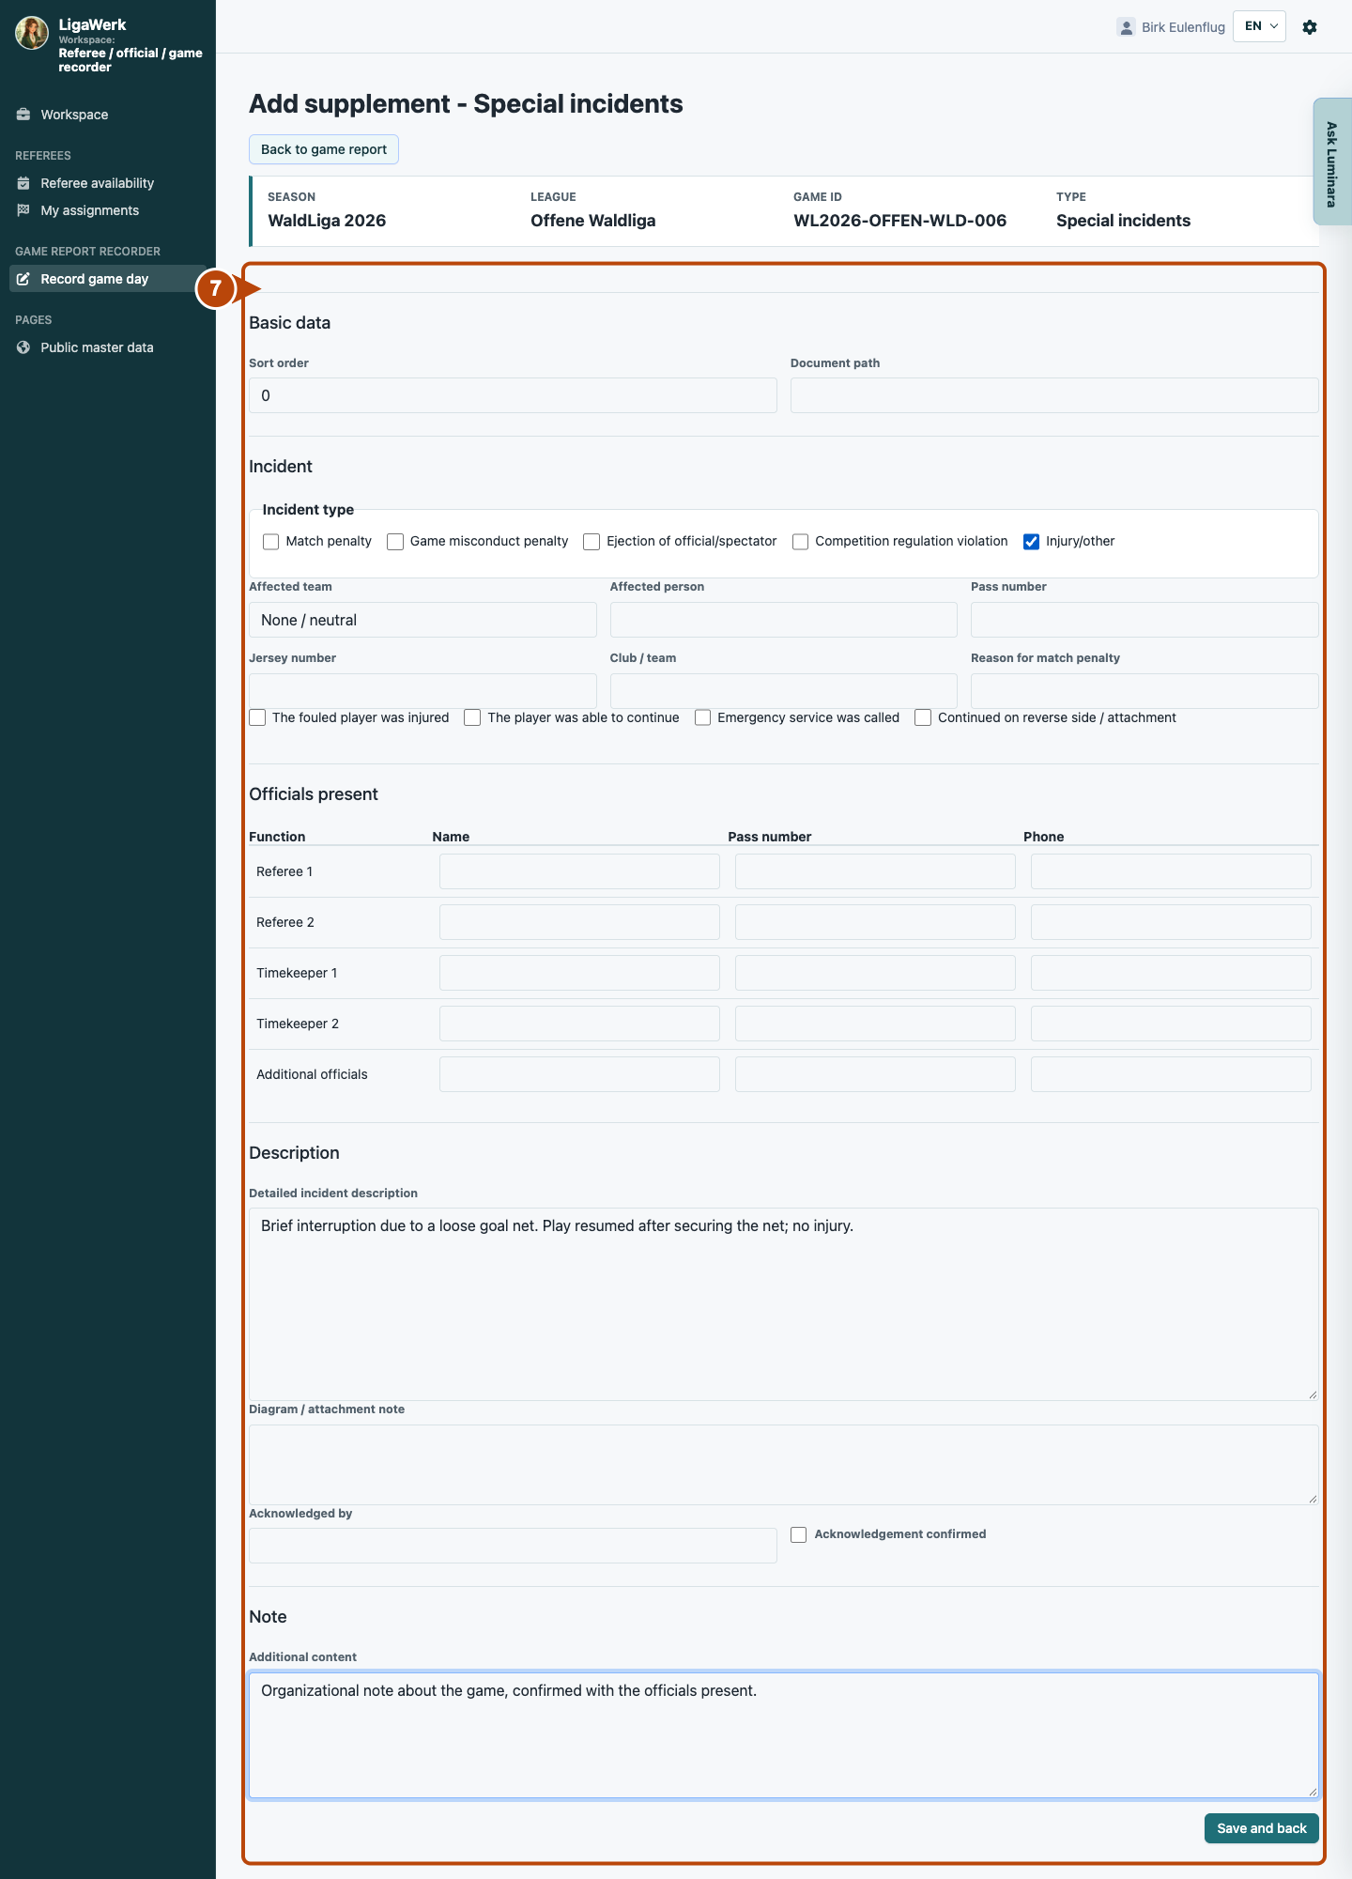Open the Ask Luminara side tab
The width and height of the screenshot is (1352, 1879).
click(x=1331, y=162)
